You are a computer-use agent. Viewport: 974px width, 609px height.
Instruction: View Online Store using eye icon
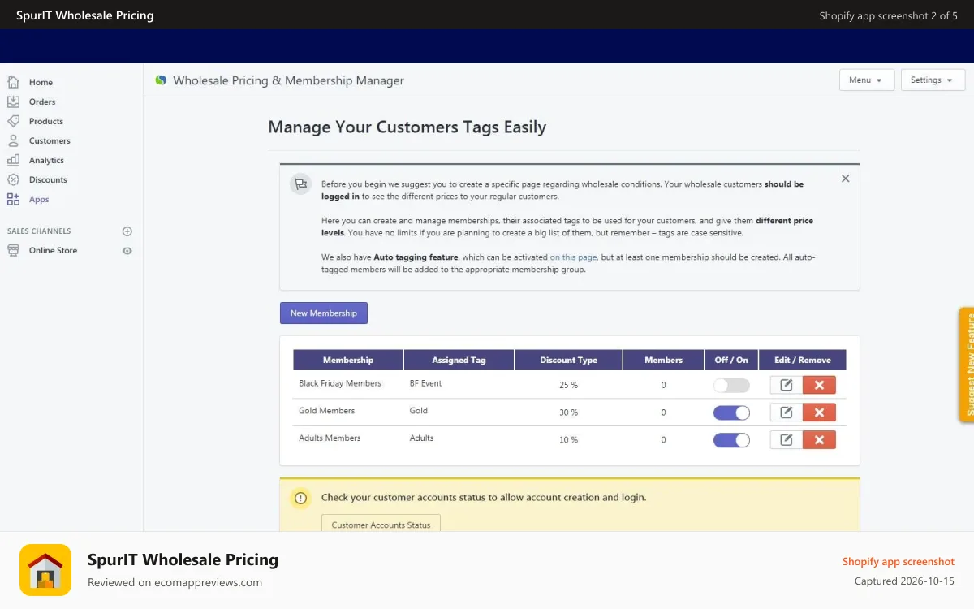127,251
